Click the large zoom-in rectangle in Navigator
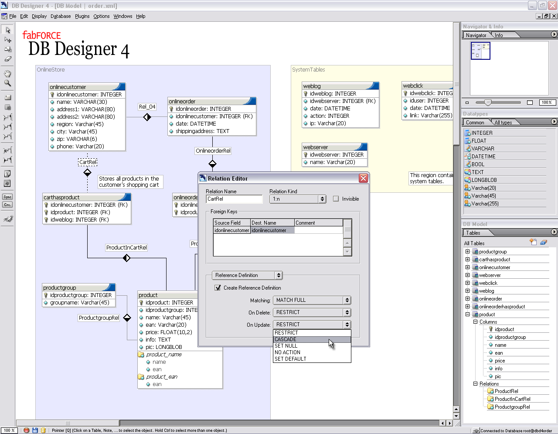Viewport: 558px width, 434px height. [530, 103]
